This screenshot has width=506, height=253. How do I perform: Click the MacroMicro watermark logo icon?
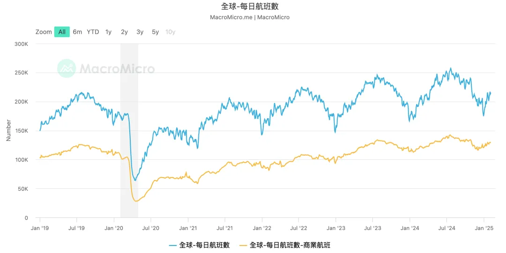67,68
